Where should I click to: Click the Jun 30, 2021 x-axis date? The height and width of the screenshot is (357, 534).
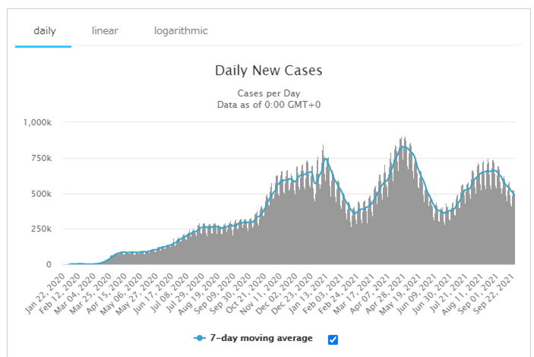437,290
